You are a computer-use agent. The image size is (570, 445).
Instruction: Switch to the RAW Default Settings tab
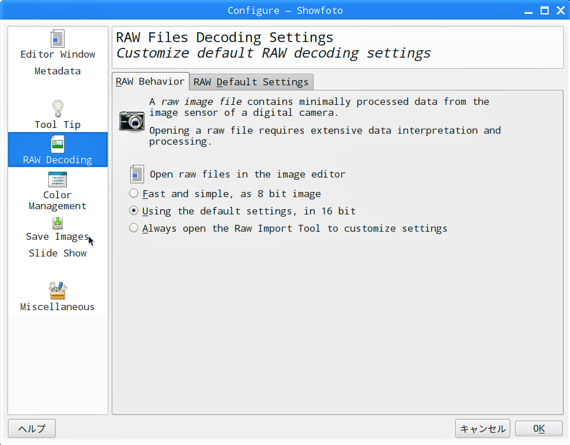tap(251, 82)
